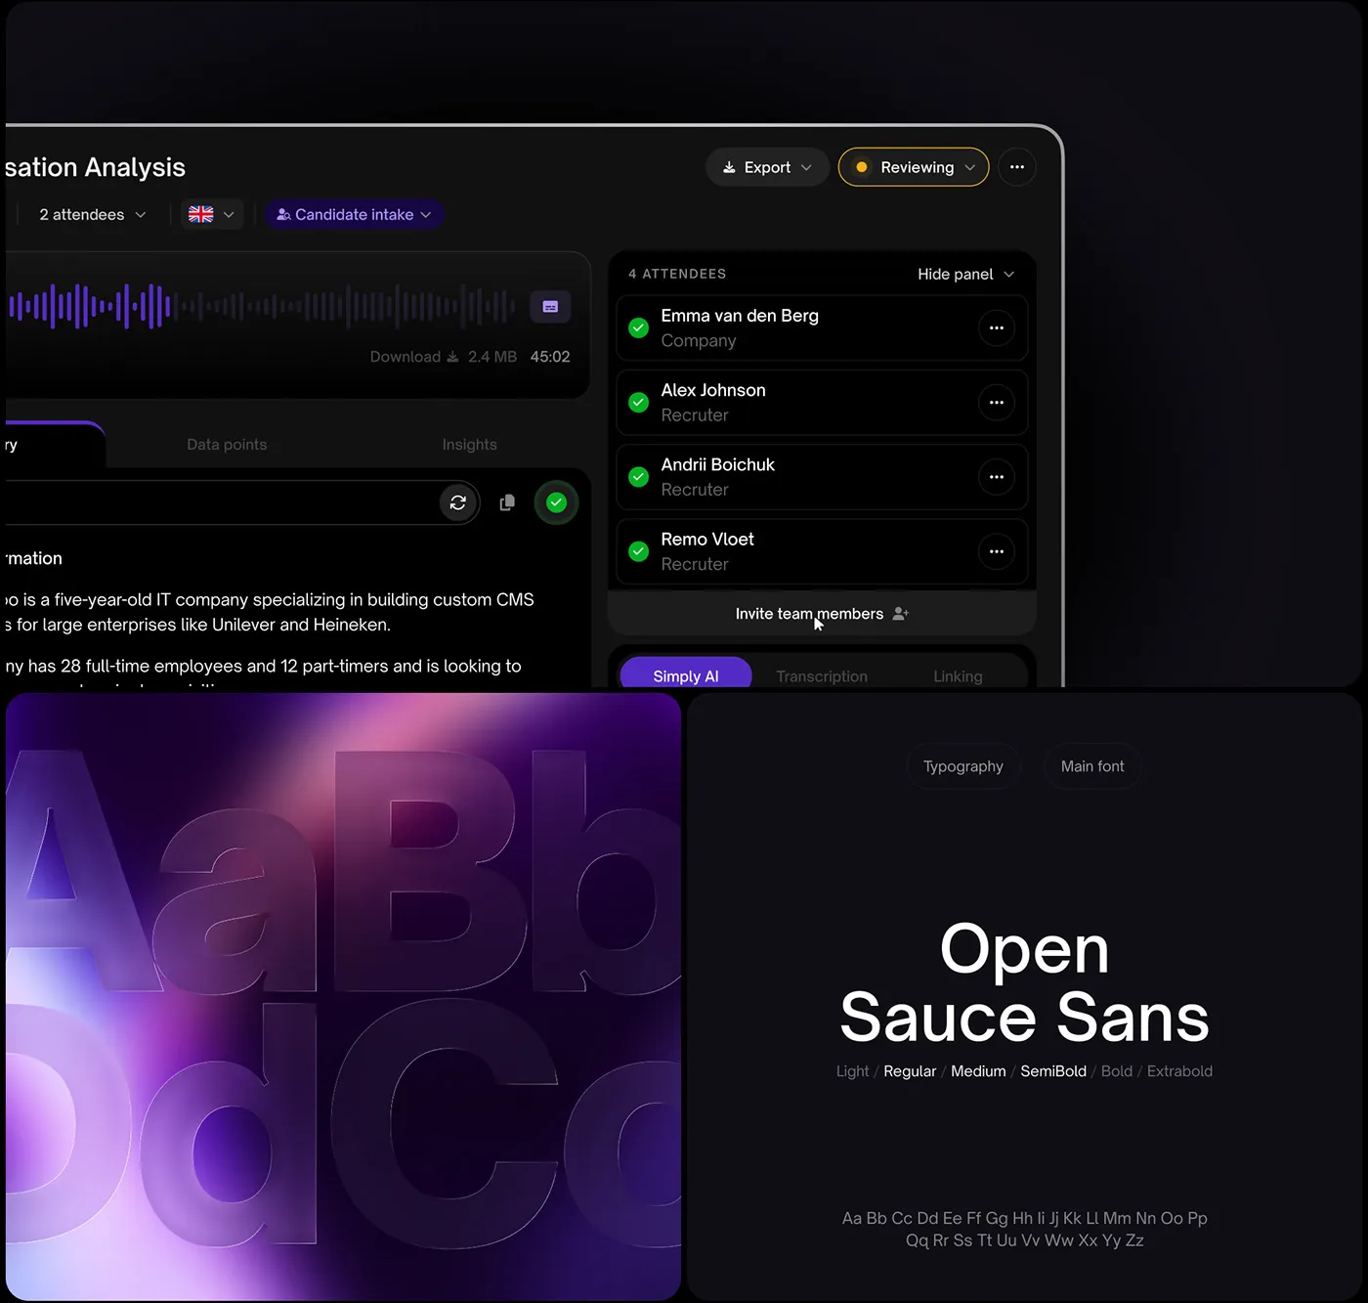Select the SemiBold font weight
1368x1303 pixels.
point(1053,1071)
